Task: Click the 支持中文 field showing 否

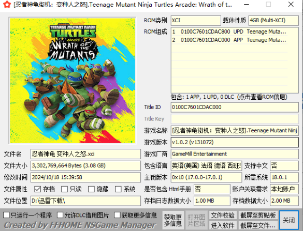Action: pos(284,166)
